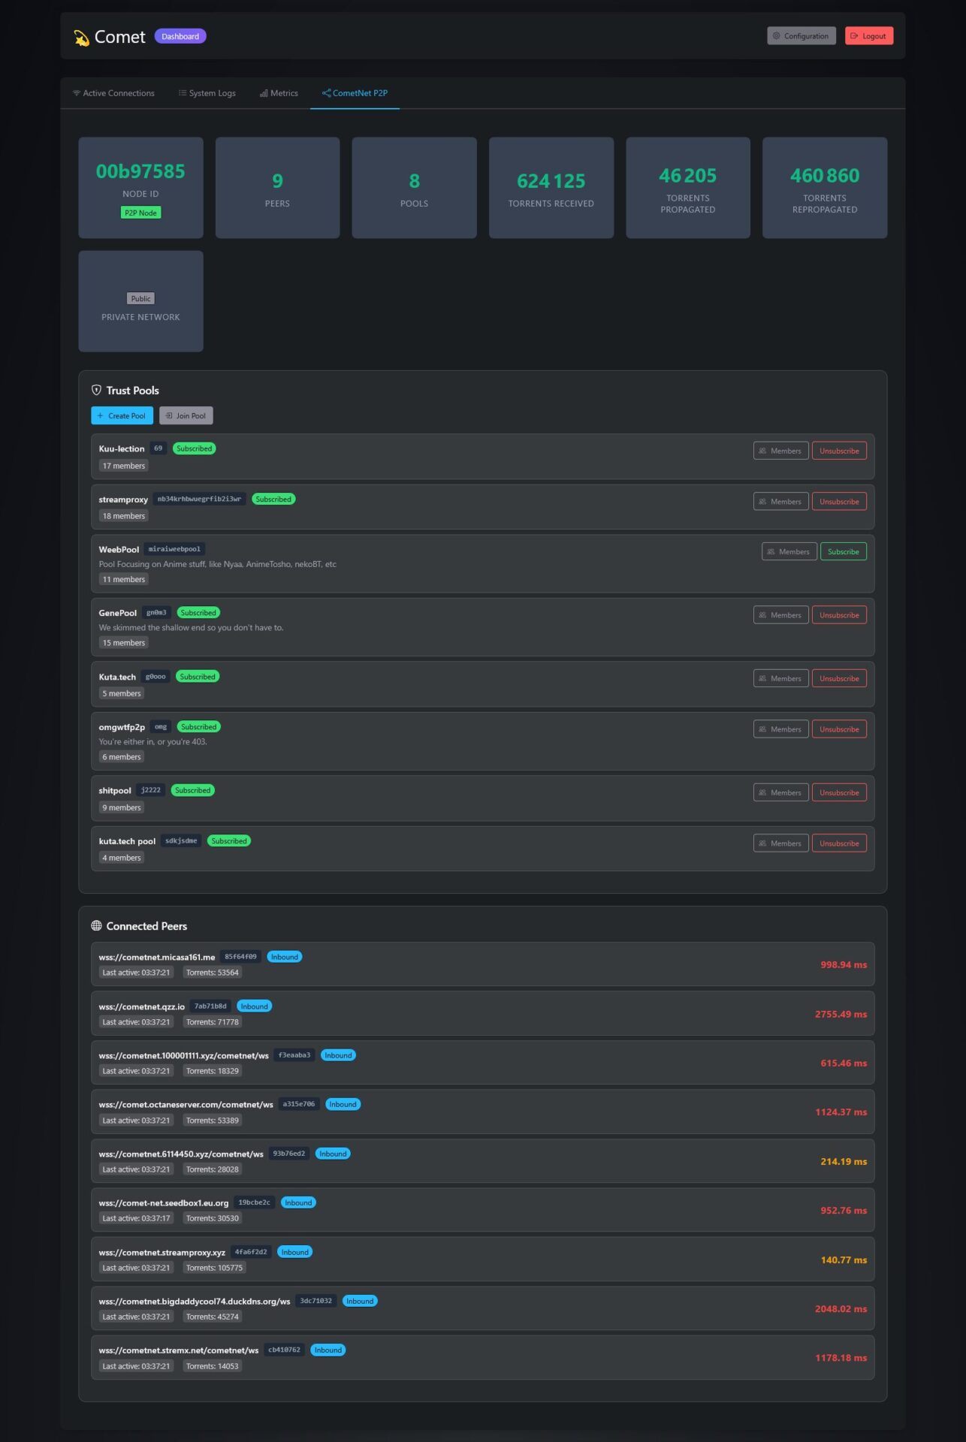Click the Node ID 00b97585 stat card

tap(140, 187)
